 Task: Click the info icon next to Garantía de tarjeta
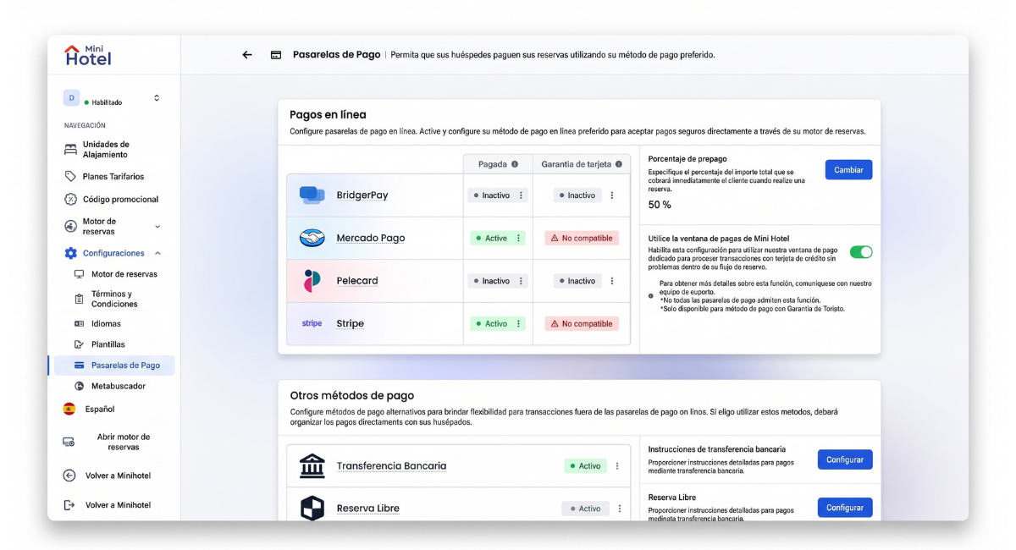pyautogui.click(x=619, y=164)
